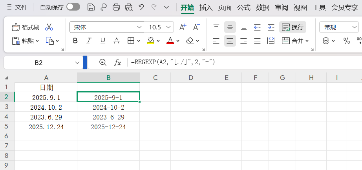Click the Strikethrough text icon
362x170 pixels.
pyautogui.click(x=116, y=41)
